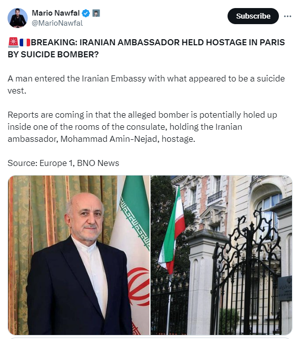
Task: Click the 'Source: Europe 1, BNO News' line
Action: pos(63,163)
